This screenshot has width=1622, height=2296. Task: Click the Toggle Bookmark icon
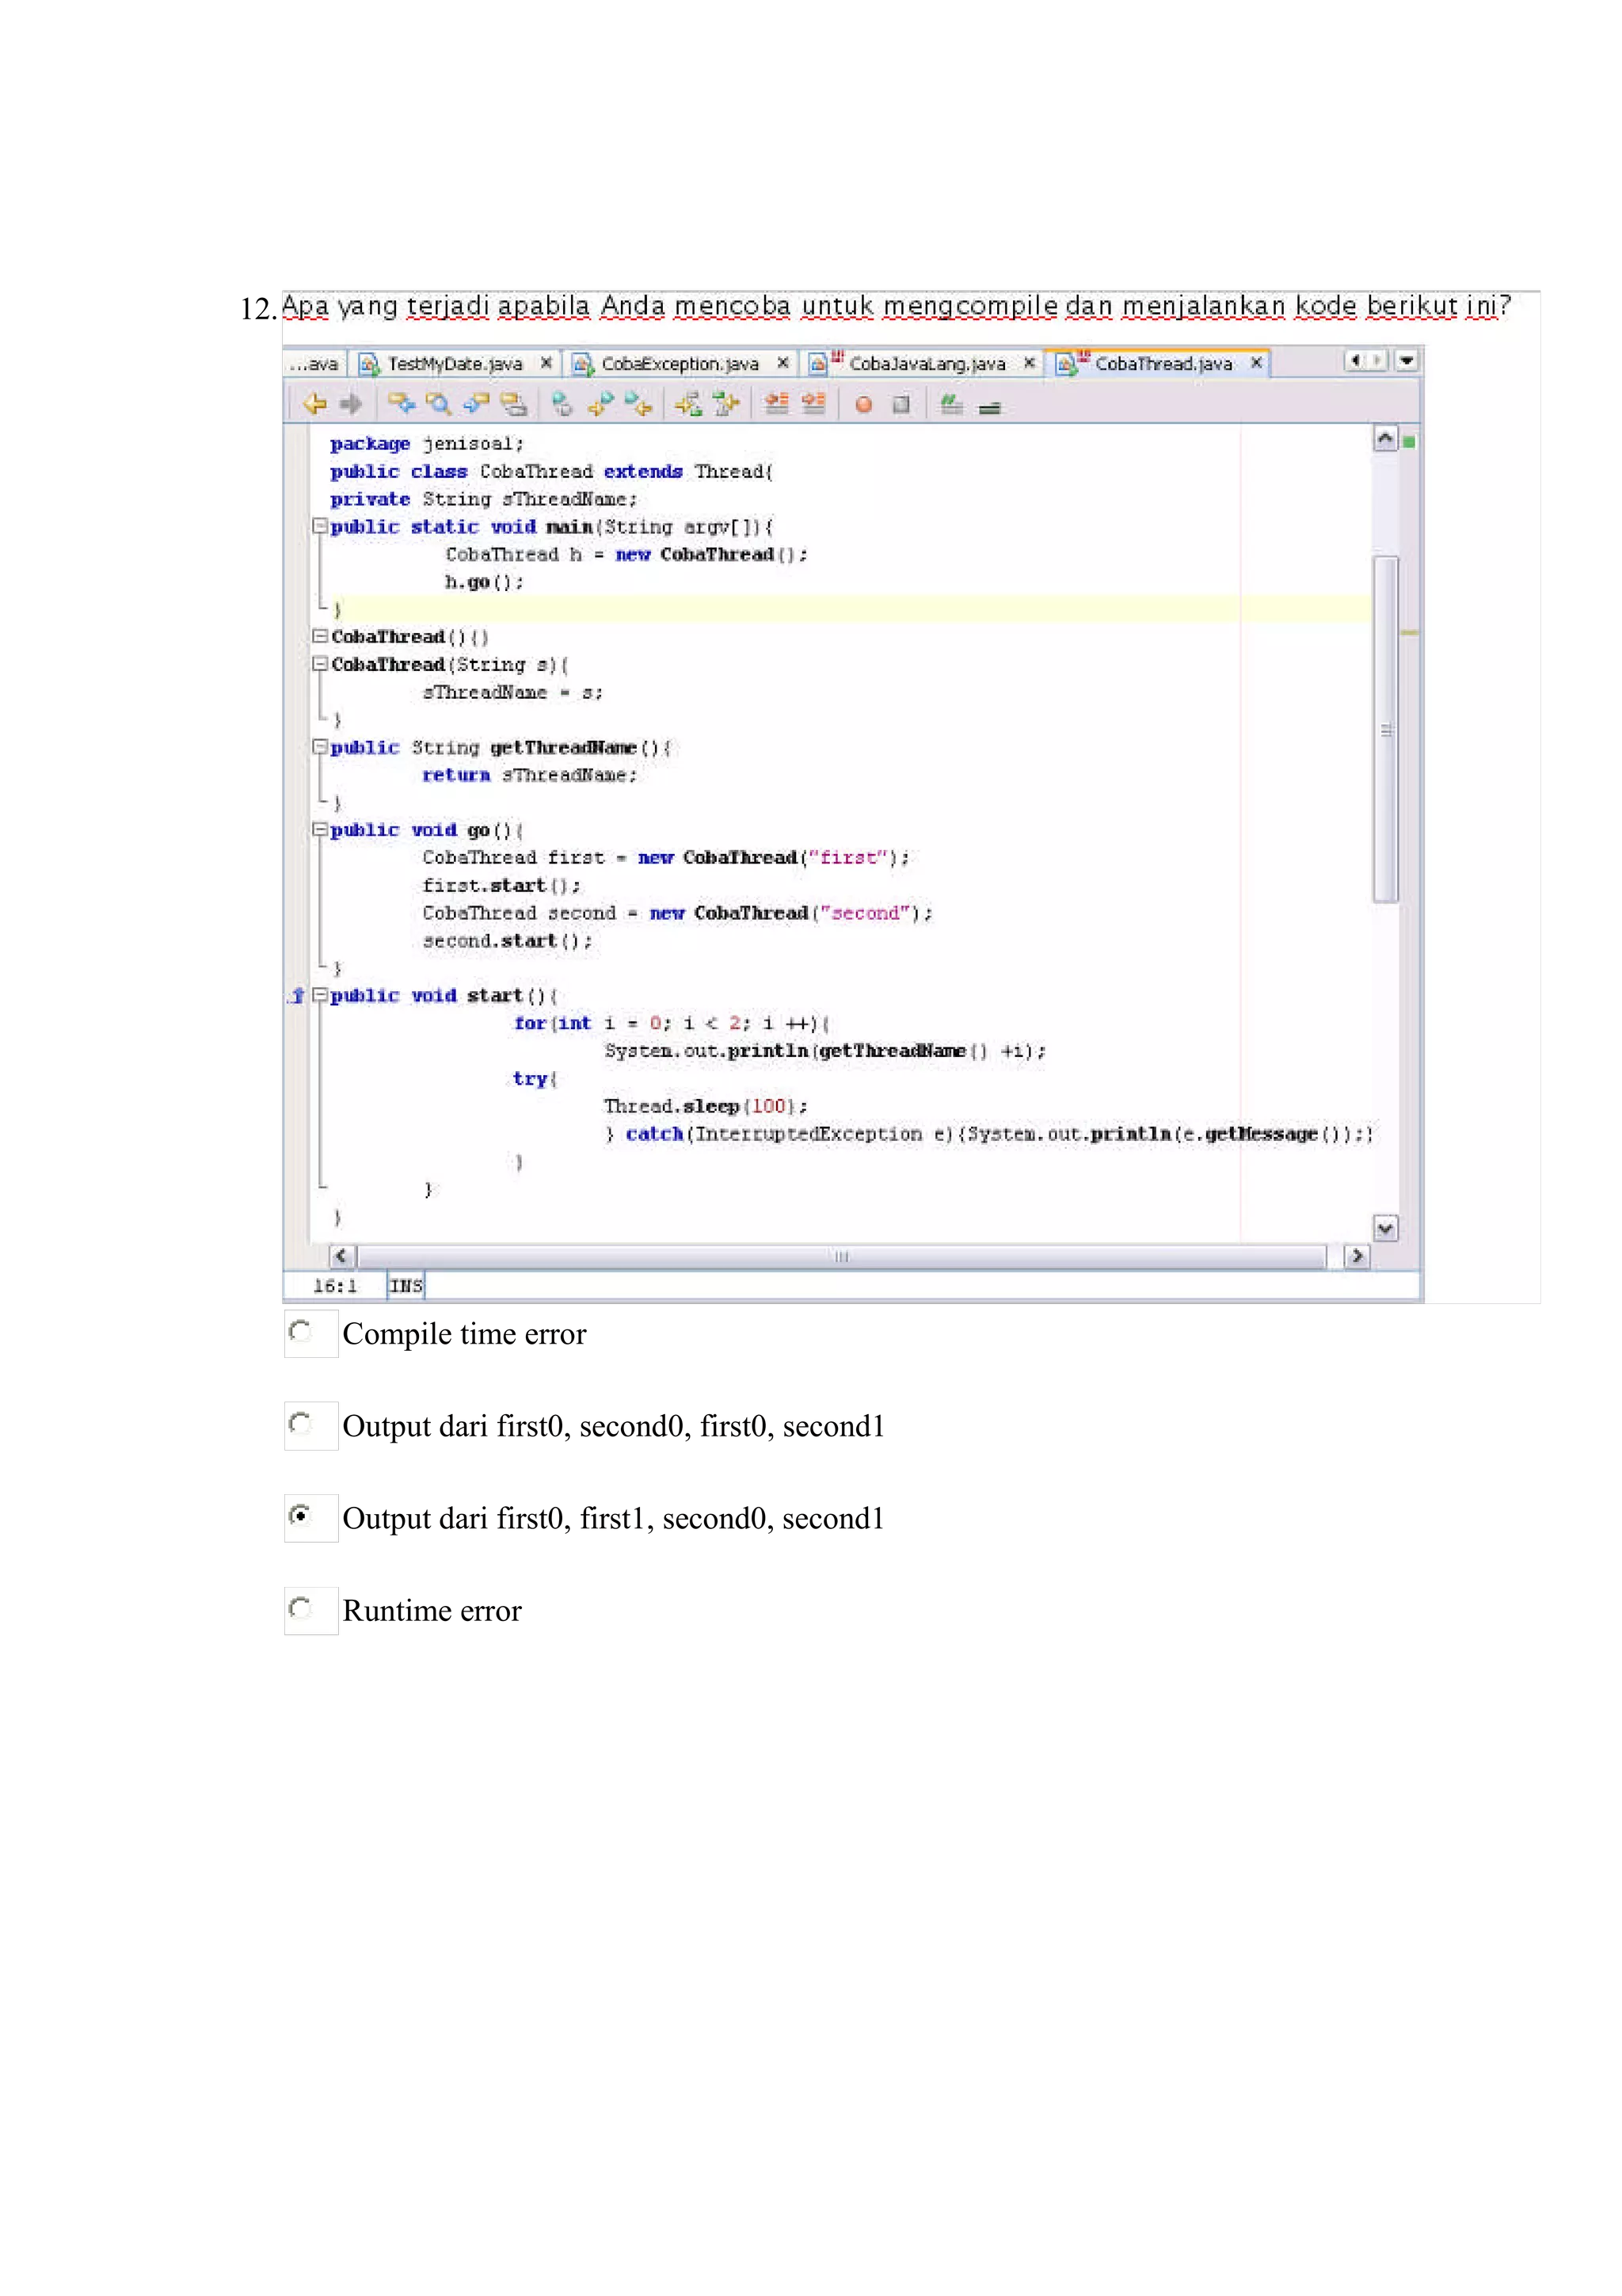(x=562, y=404)
